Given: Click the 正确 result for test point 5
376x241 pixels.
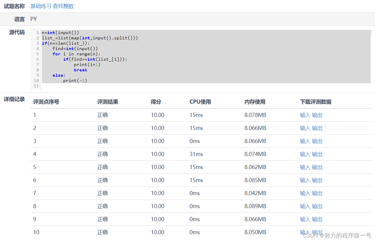Looking at the screenshot, I should coord(103,167).
